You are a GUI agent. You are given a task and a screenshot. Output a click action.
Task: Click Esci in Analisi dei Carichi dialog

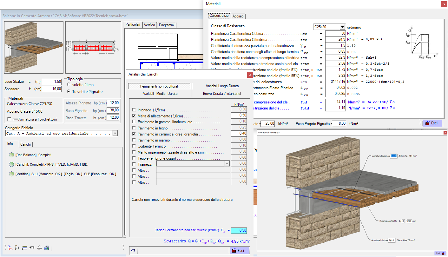(239, 251)
